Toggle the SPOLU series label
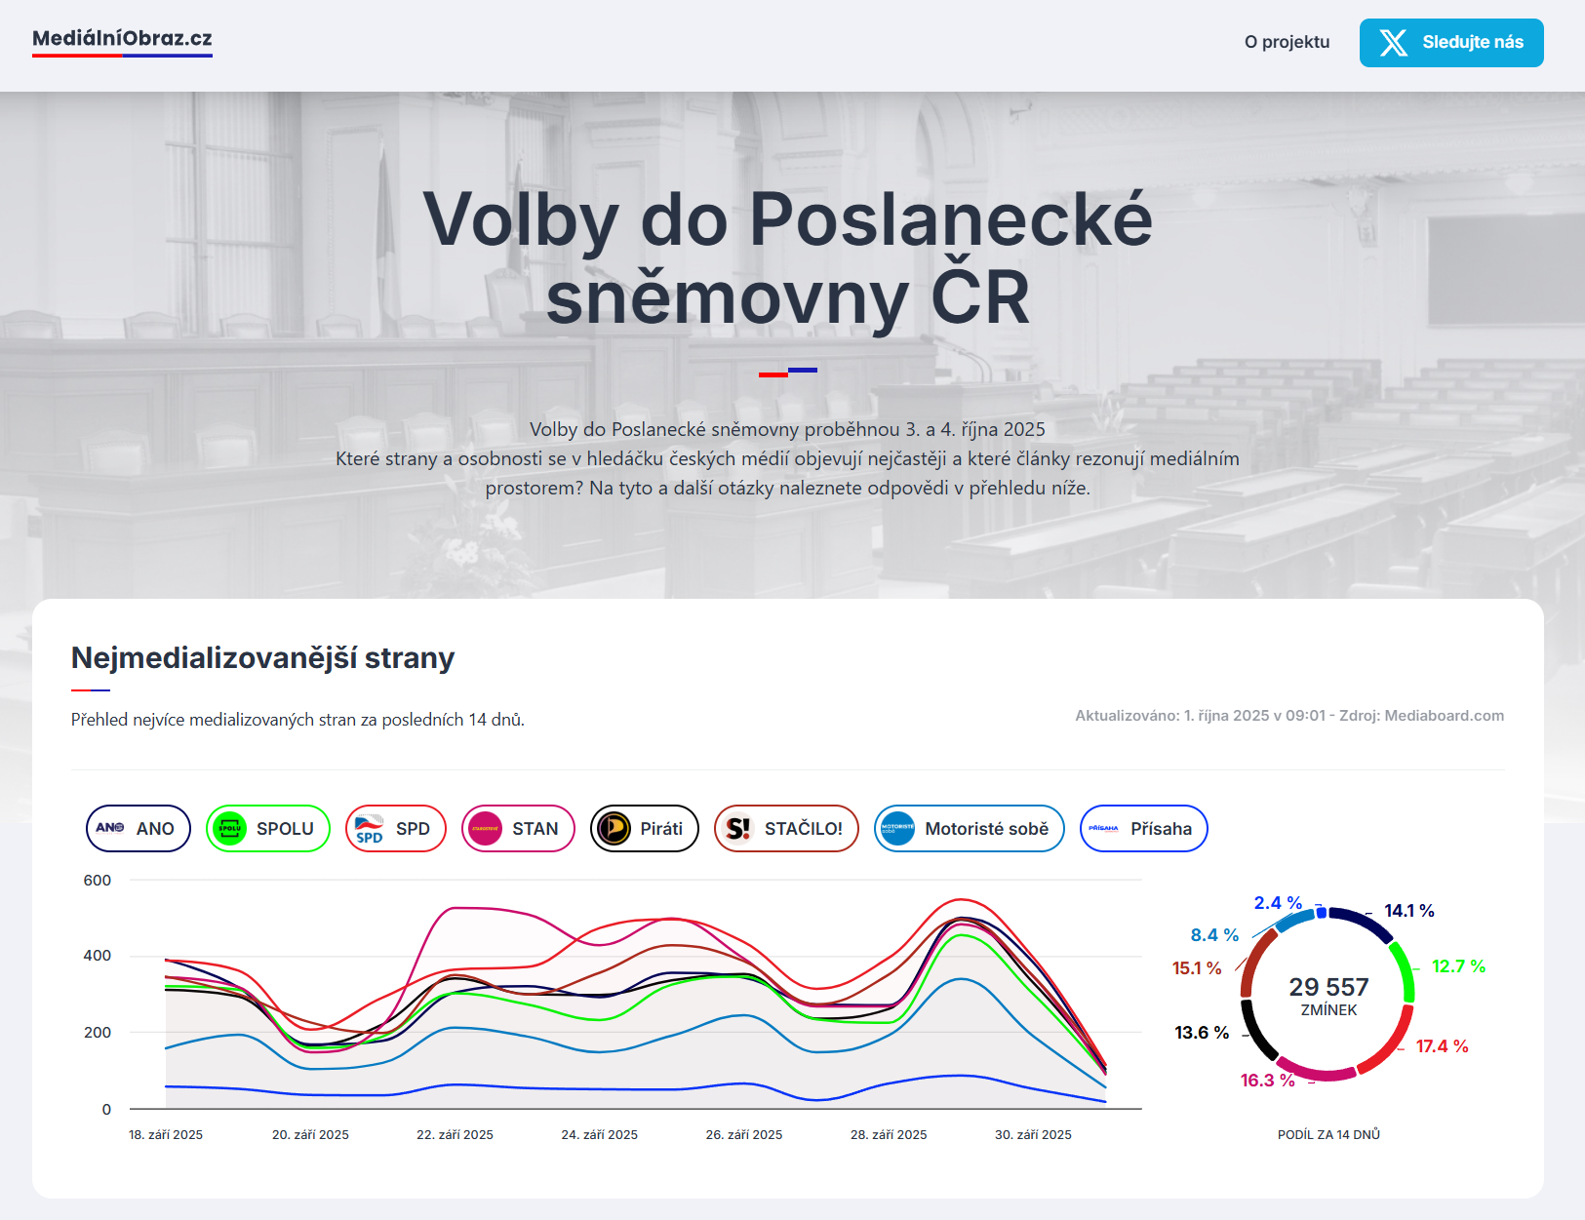The image size is (1585, 1220). click(x=285, y=829)
